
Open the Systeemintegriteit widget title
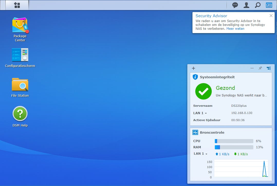point(217,77)
